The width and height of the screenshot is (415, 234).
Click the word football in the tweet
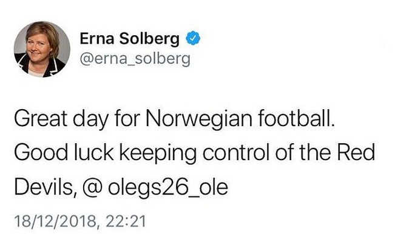click(x=296, y=118)
